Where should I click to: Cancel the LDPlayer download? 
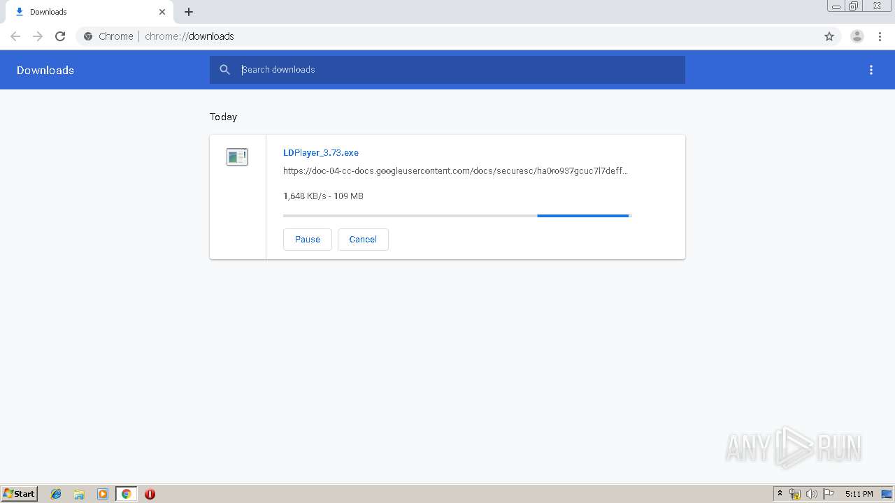363,239
